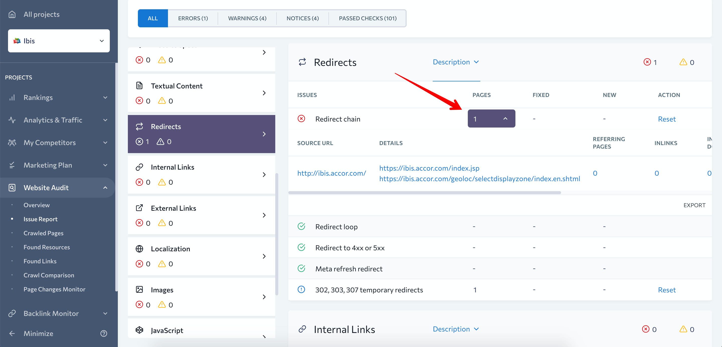The width and height of the screenshot is (722, 347).
Task: Switch to the NOTICES (4) tab
Action: (303, 18)
